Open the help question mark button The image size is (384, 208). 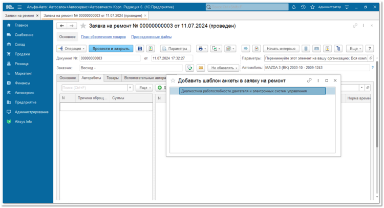pyautogui.click(x=369, y=49)
